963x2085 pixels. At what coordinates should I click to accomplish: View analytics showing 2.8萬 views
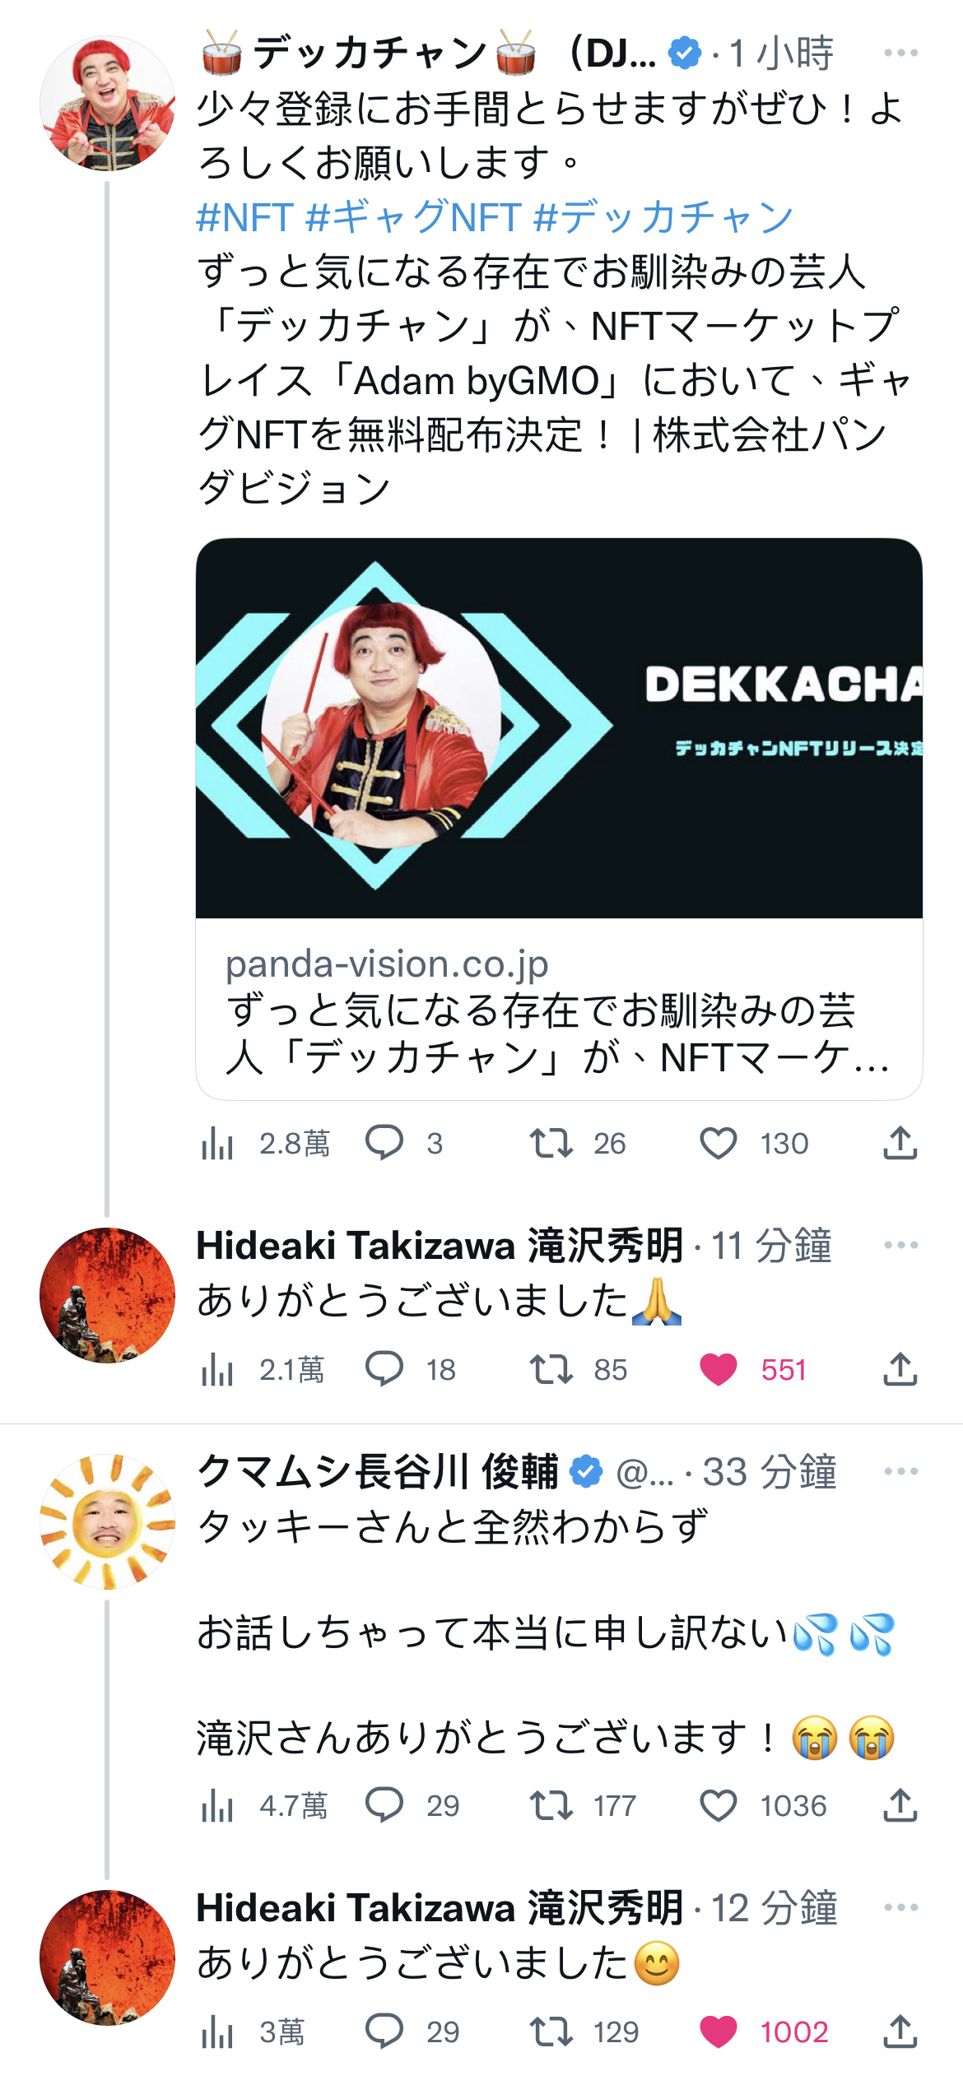click(263, 1143)
